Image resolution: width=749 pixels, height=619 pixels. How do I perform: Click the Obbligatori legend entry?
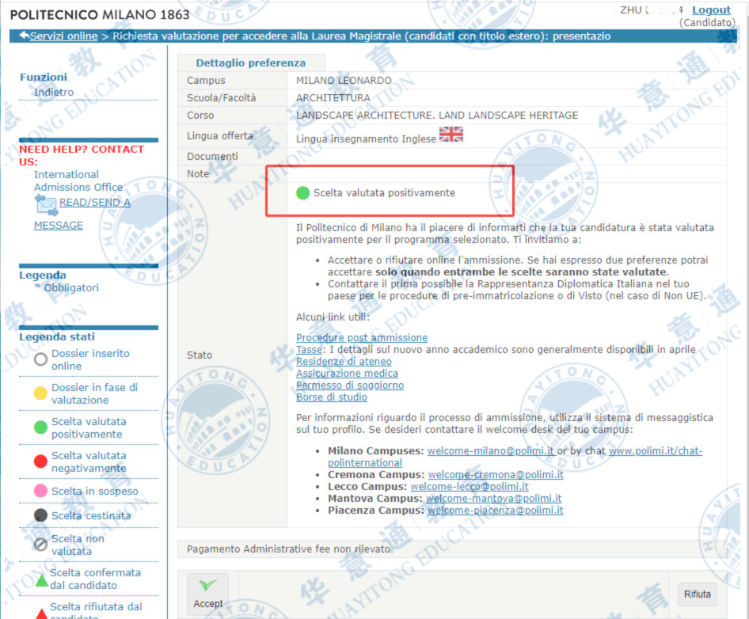coord(70,287)
